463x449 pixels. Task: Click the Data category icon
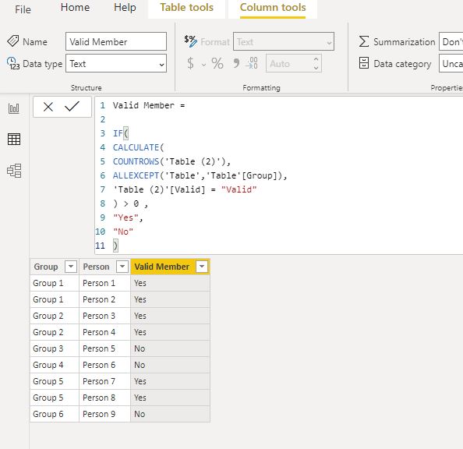364,63
